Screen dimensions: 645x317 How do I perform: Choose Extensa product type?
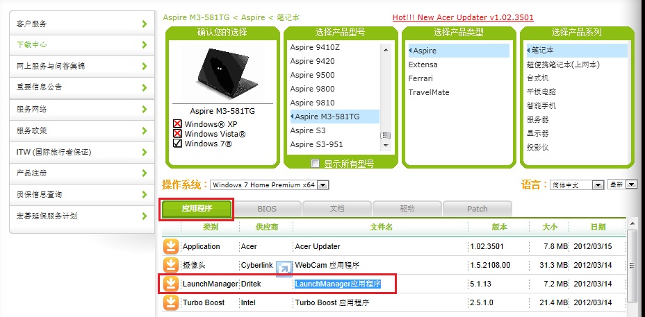pyautogui.click(x=423, y=65)
